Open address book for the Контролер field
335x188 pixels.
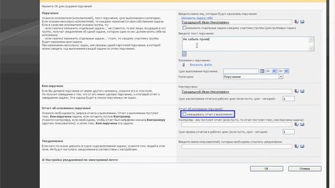(302, 124)
